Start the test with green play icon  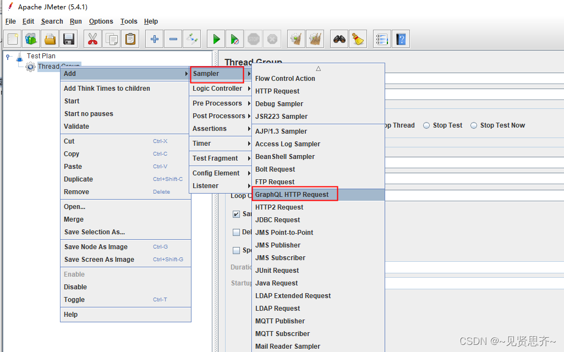[x=216, y=39]
